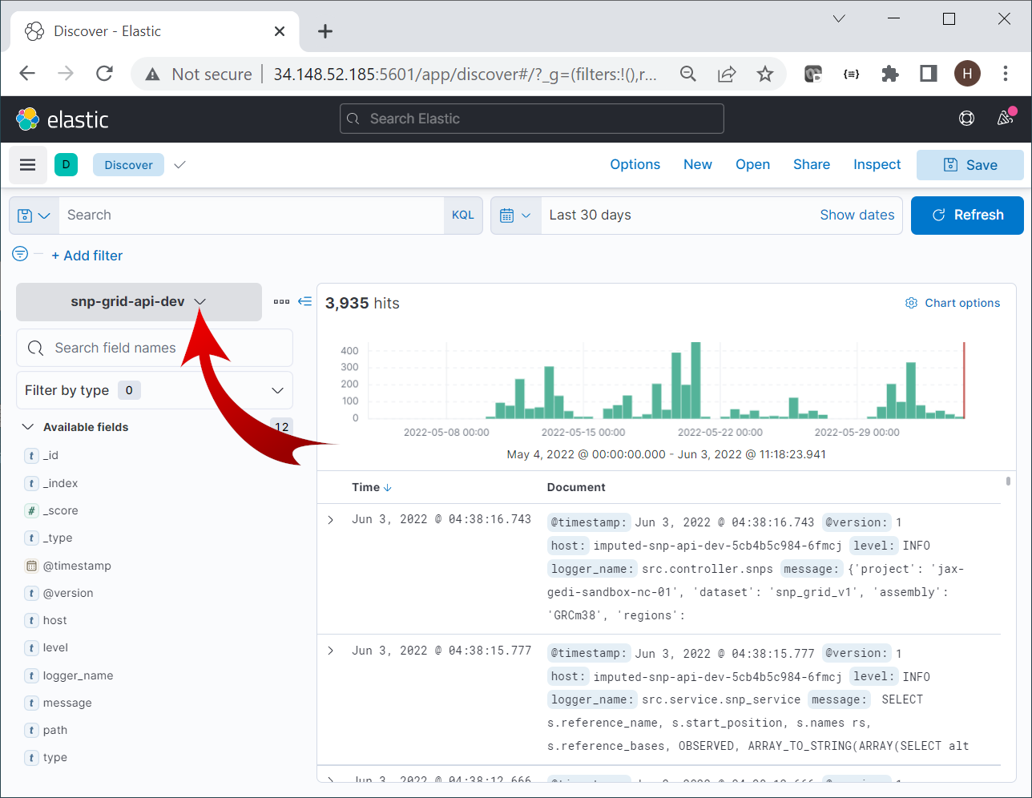Click the filter options icon

20,254
